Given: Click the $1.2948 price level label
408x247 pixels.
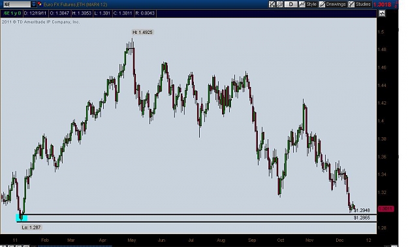Looking at the screenshot, I should (362, 210).
